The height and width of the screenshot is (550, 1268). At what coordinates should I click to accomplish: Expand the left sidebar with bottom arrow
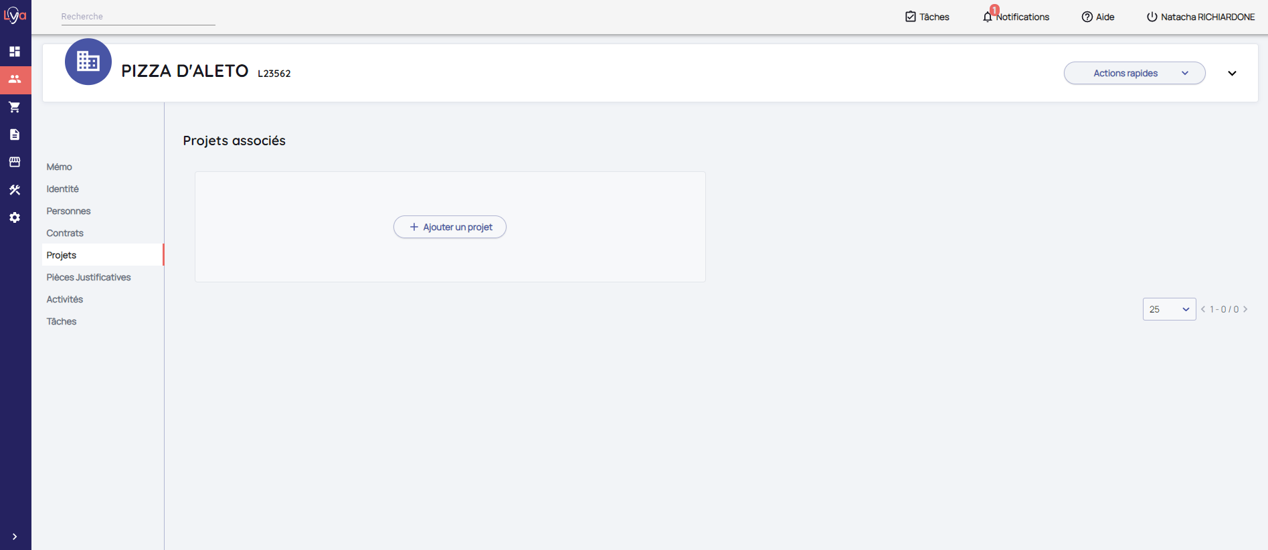pyautogui.click(x=15, y=537)
